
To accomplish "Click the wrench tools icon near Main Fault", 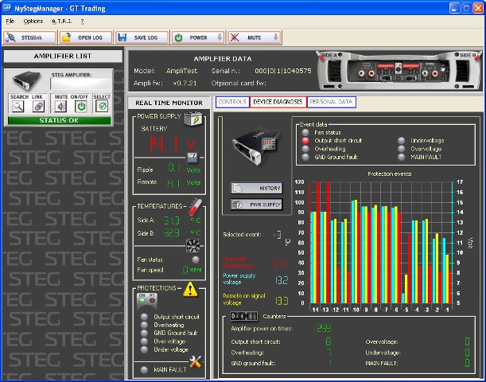I will coord(196,361).
